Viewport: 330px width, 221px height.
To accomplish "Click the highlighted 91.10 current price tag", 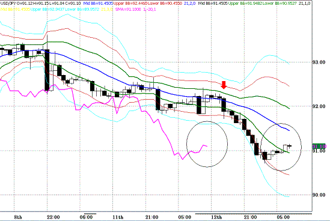I will point(319,147).
